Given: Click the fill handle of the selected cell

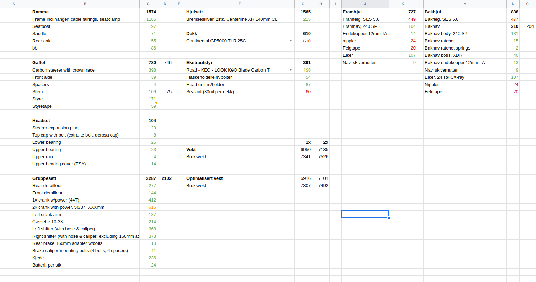Looking at the screenshot, I should pos(389,218).
